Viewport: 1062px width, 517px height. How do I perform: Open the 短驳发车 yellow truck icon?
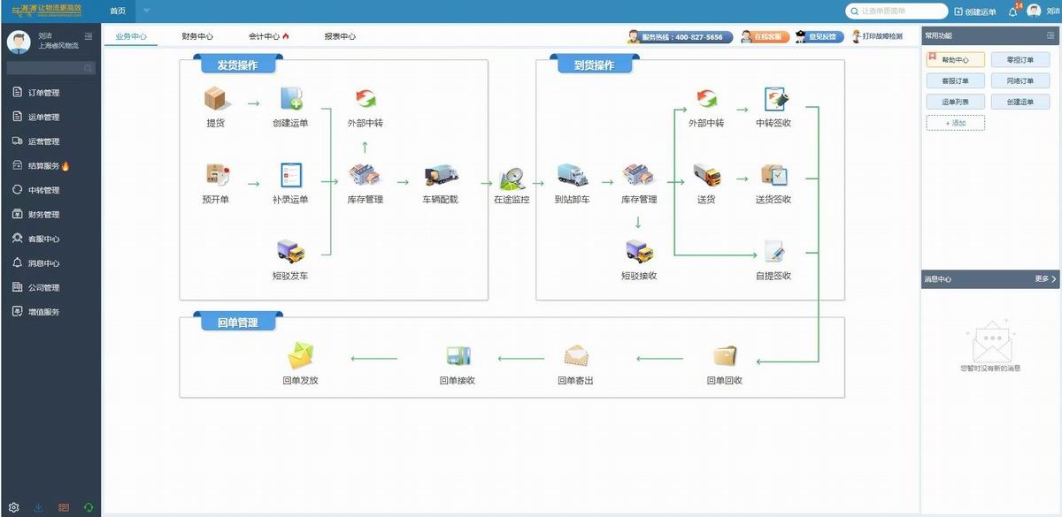tap(290, 252)
